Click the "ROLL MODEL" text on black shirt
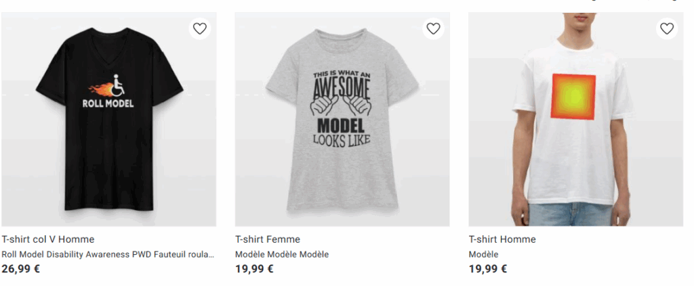Viewport: 694px width, 286px height. tap(108, 103)
